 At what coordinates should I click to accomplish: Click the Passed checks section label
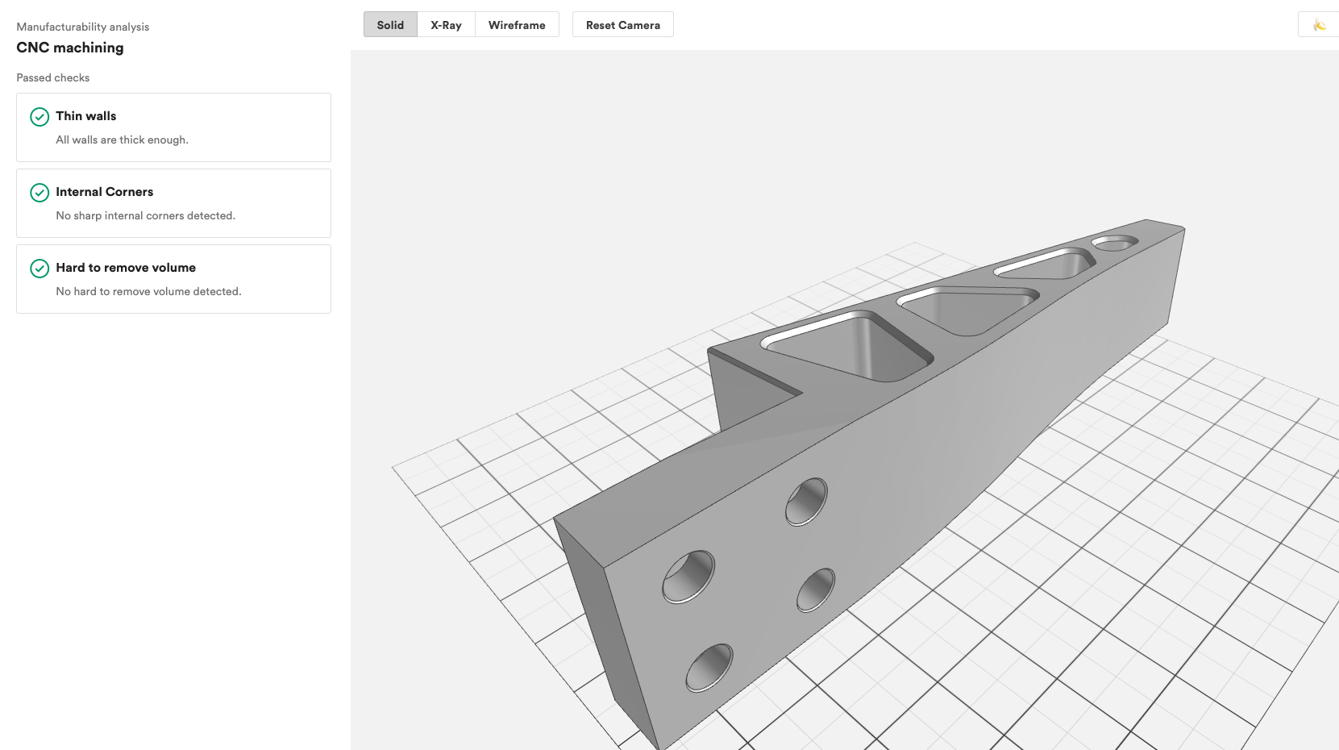pyautogui.click(x=53, y=77)
